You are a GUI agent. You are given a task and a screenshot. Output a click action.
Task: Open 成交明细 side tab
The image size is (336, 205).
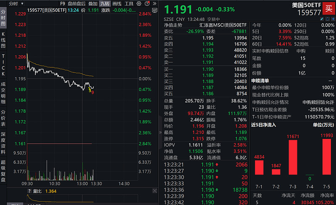(x=3, y=93)
